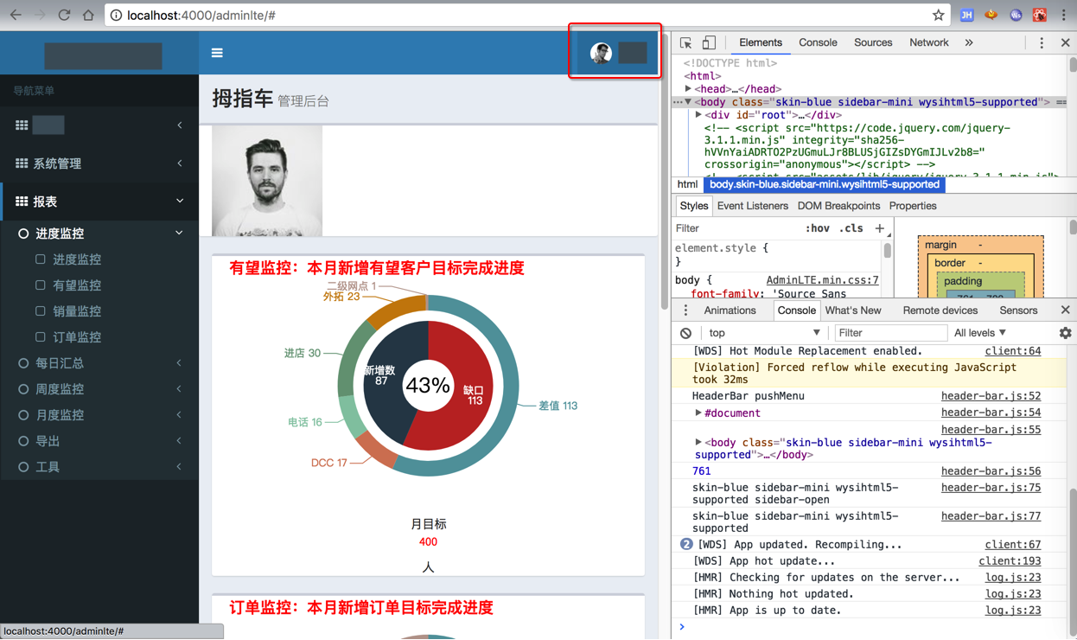The width and height of the screenshot is (1077, 640).
Task: Activate the DevTools element inspector icon
Action: (x=685, y=42)
